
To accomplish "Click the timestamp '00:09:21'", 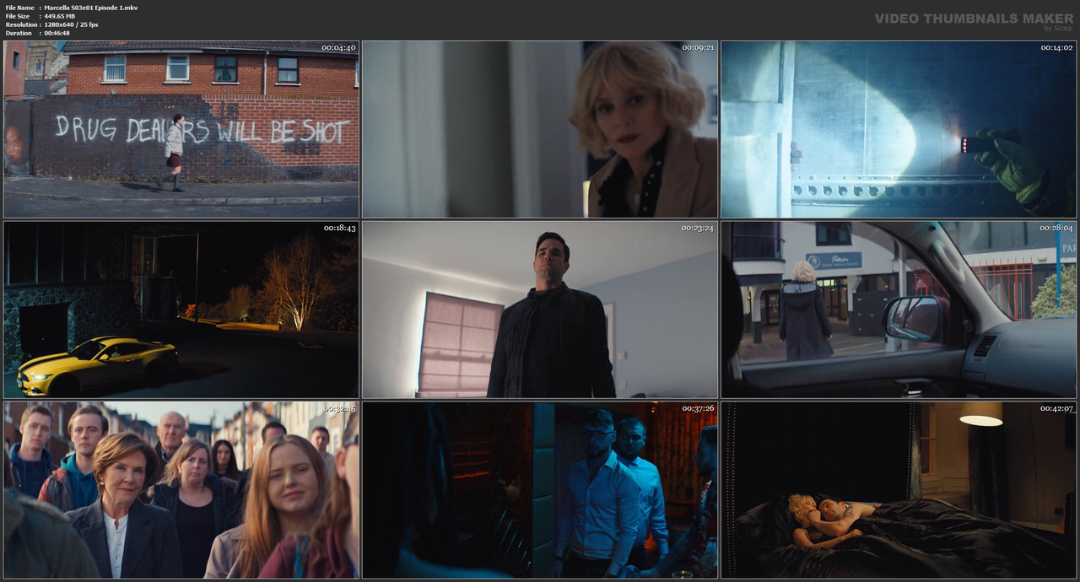I will pyautogui.click(x=698, y=48).
